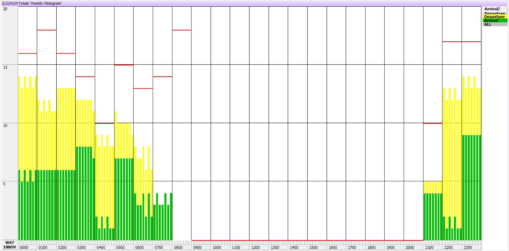Click the red limit line in the 0600 column

(143, 88)
